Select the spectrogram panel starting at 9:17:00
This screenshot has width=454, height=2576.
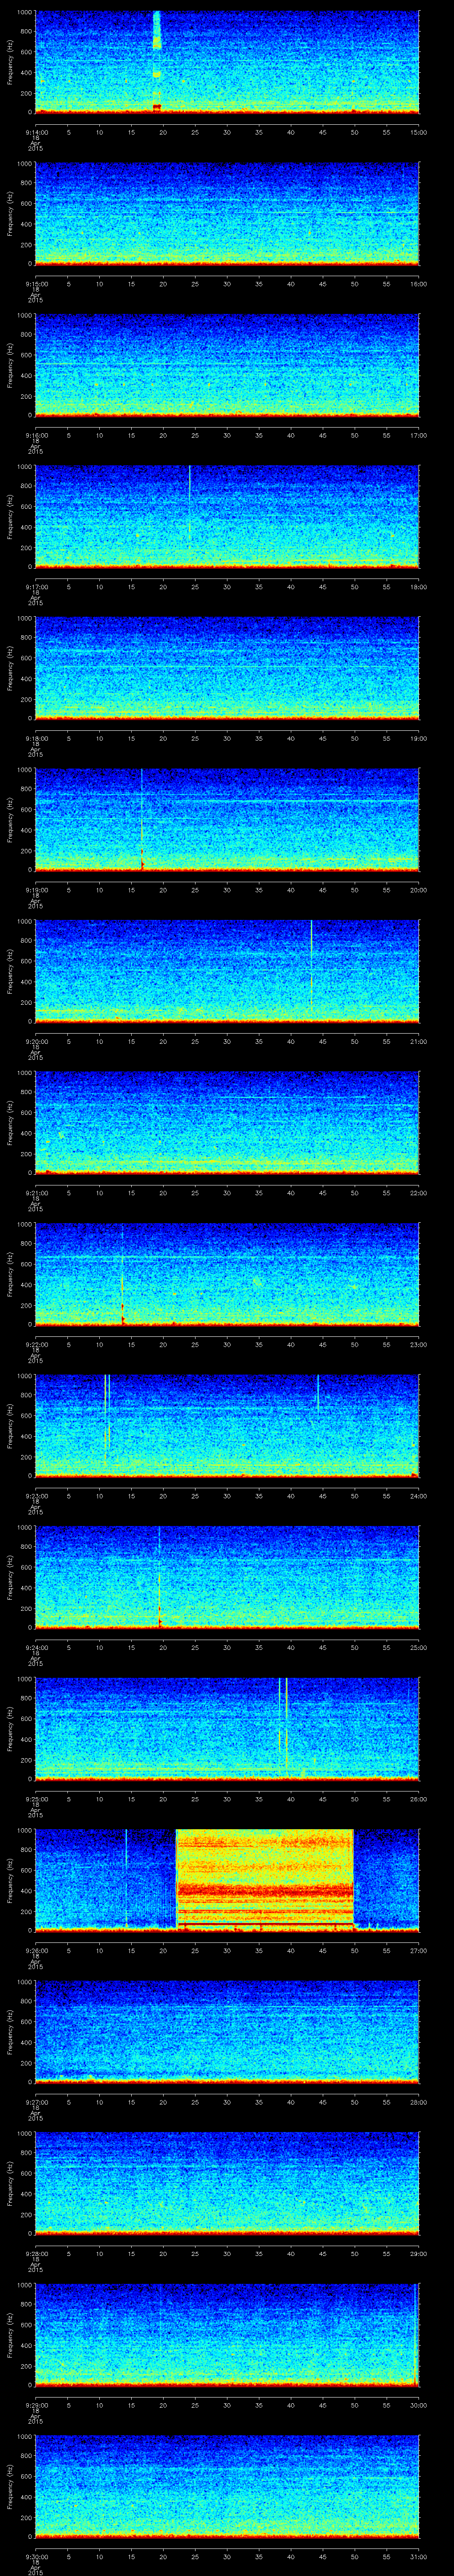pyautogui.click(x=227, y=516)
